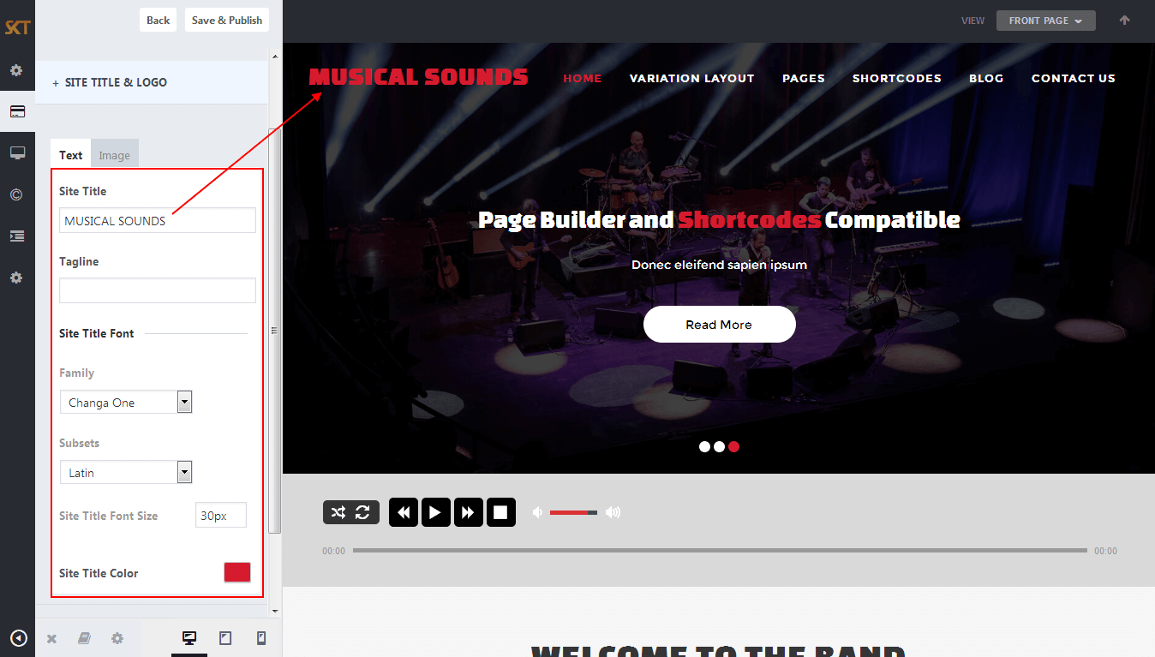Open the monitor icon in left sidebar
Screen dimensions: 1155x657
17,152
